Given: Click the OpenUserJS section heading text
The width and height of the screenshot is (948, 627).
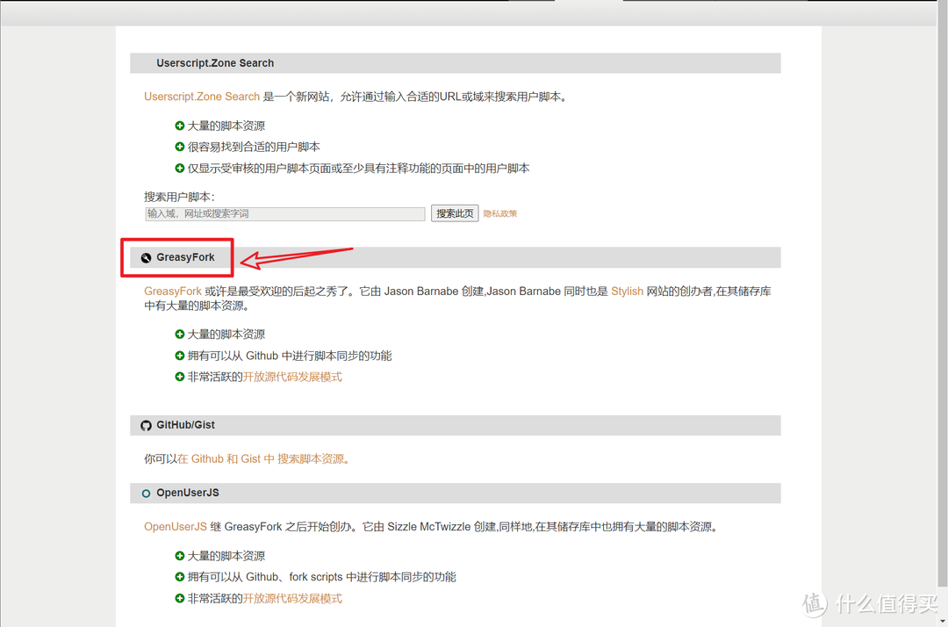Looking at the screenshot, I should tap(188, 493).
